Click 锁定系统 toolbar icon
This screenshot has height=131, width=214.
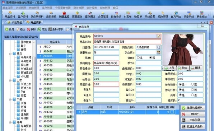click(x=189, y=15)
